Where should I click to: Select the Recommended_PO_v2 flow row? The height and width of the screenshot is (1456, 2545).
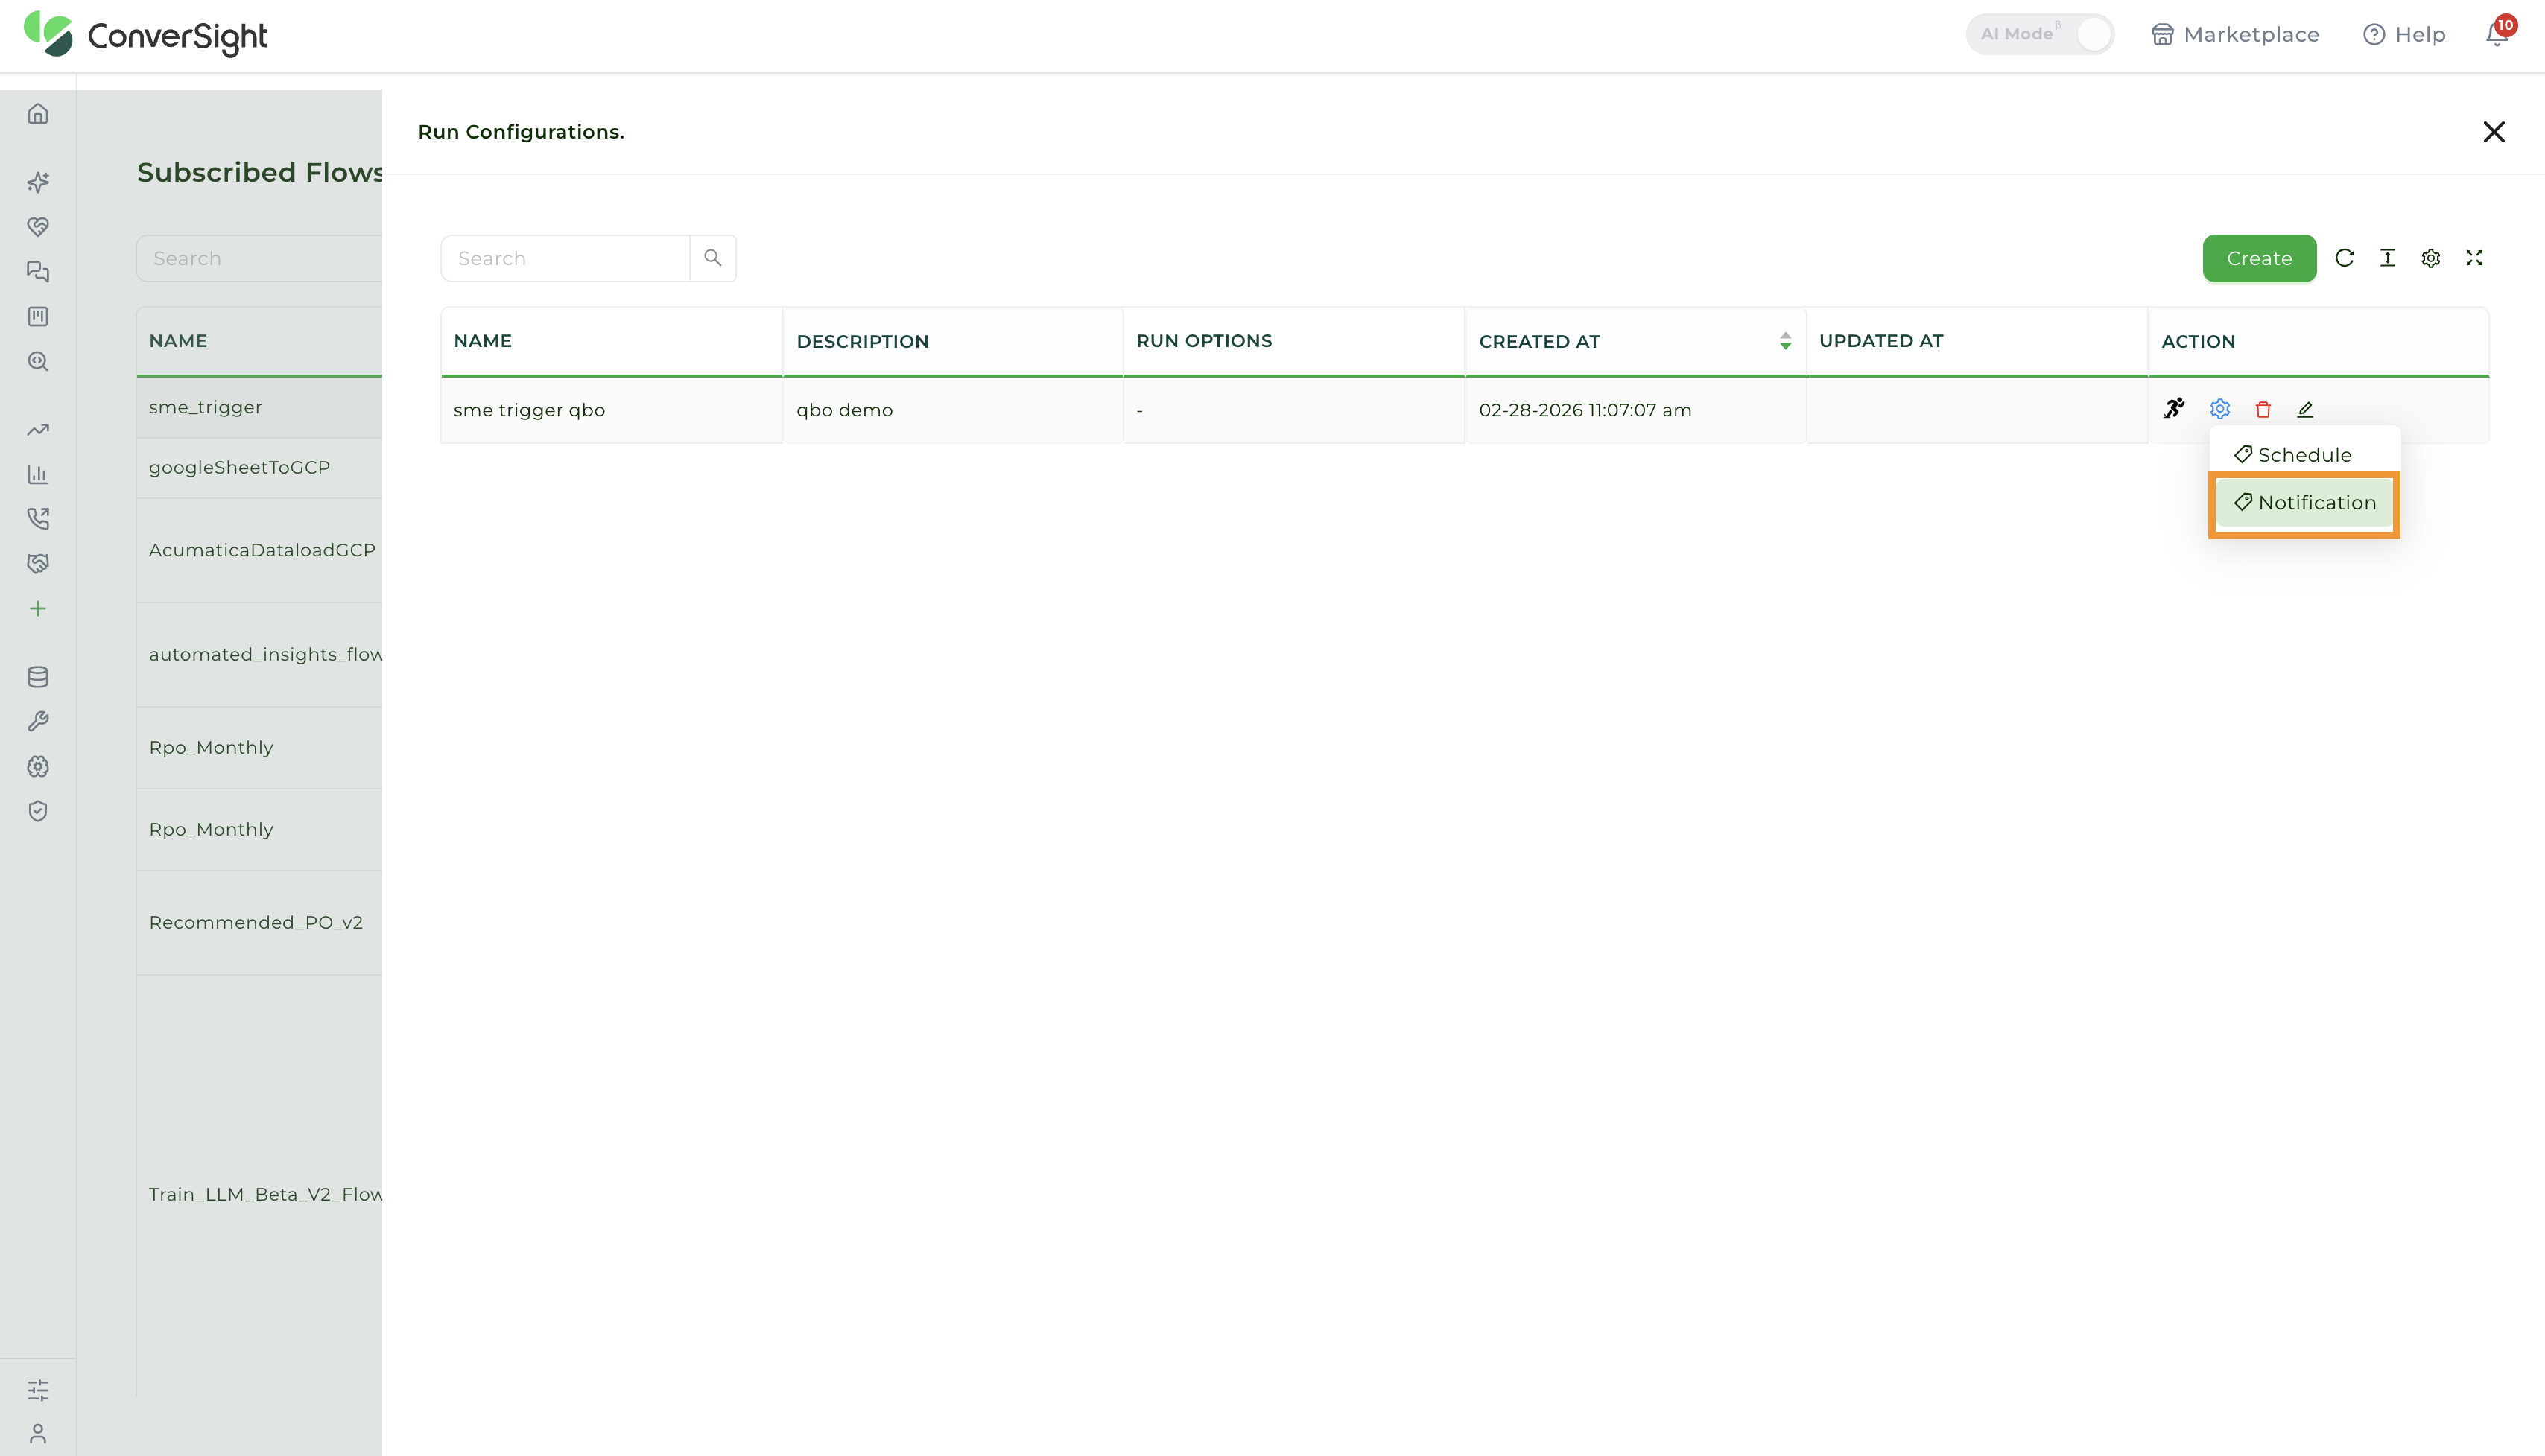259,922
